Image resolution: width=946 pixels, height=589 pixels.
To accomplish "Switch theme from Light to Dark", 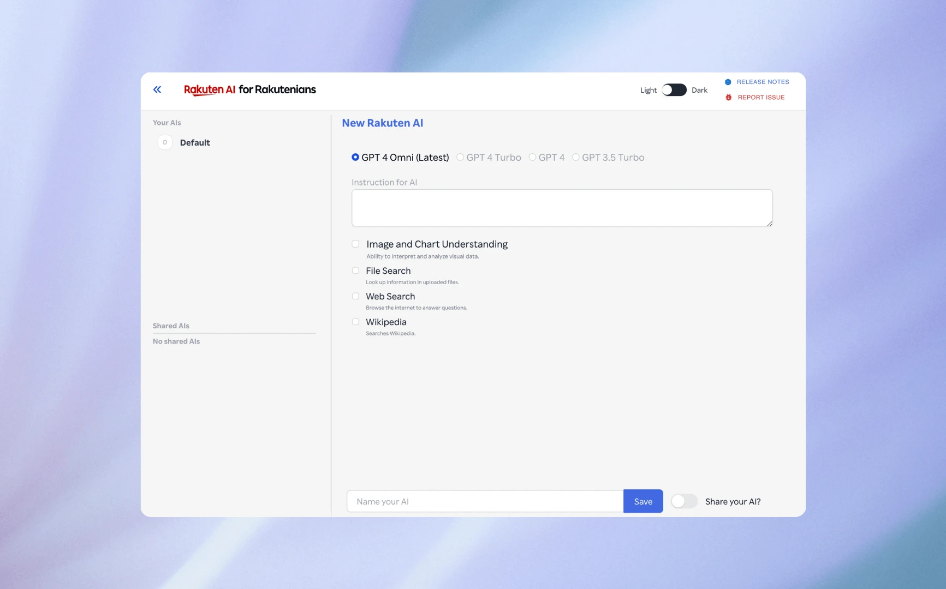I will point(674,89).
